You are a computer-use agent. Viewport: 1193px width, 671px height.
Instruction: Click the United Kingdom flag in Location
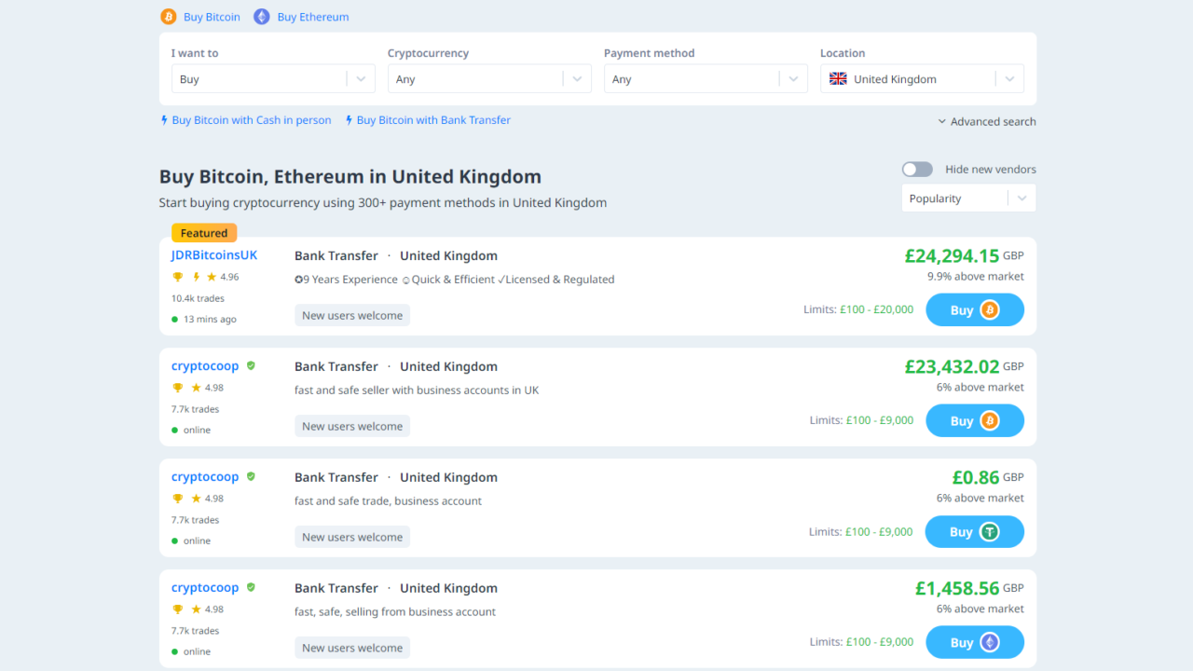(838, 79)
